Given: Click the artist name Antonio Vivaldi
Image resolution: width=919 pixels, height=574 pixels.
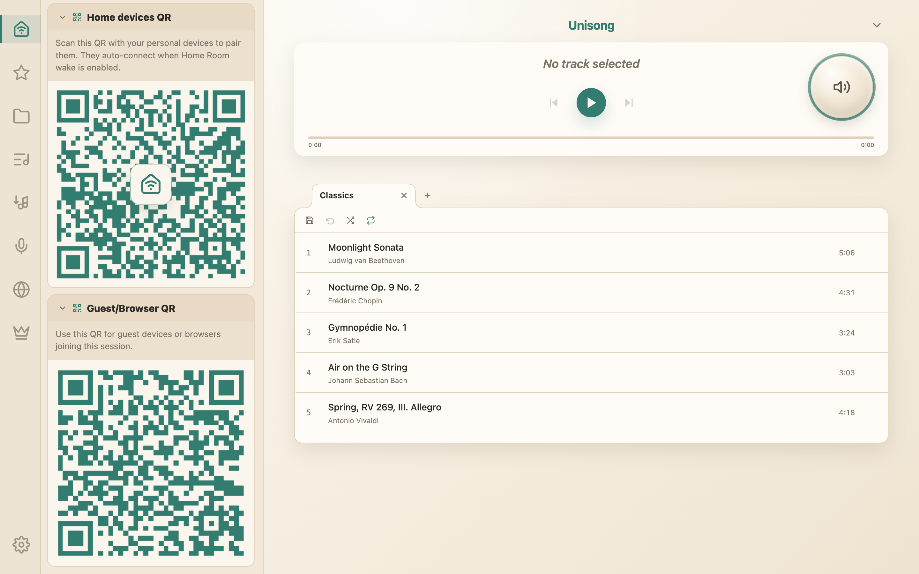Looking at the screenshot, I should tap(353, 421).
